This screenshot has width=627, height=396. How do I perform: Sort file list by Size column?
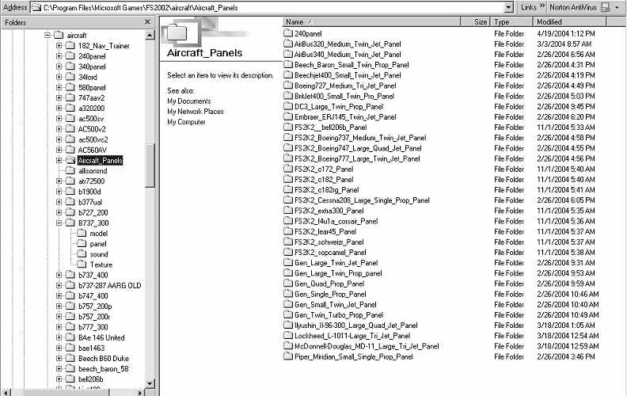[x=476, y=22]
